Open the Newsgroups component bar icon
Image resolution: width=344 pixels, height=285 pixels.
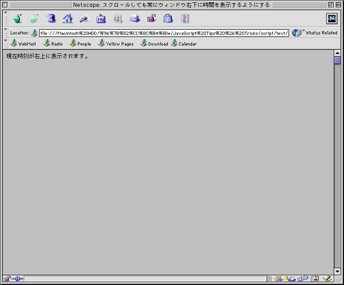[x=303, y=278]
